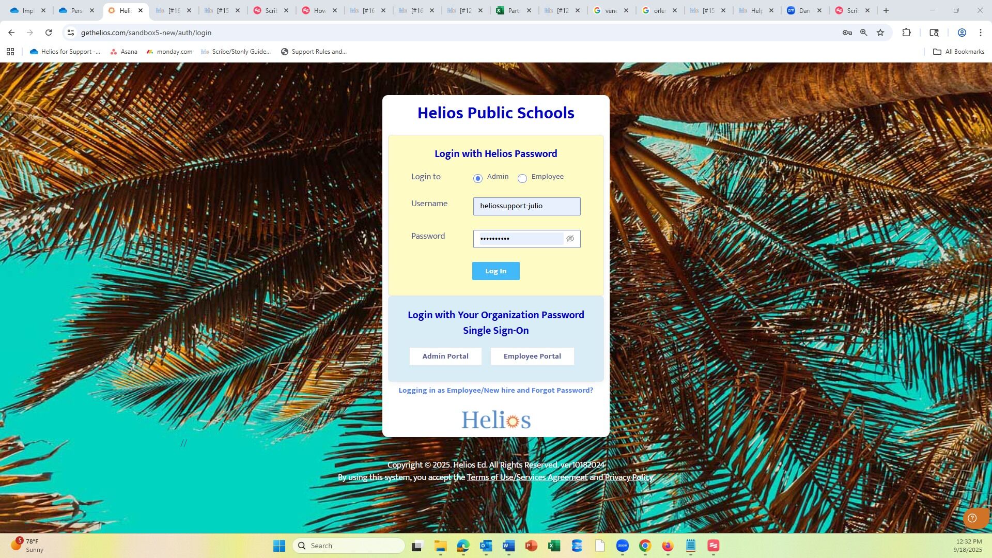
Task: Open the Admin Portal single sign-on
Action: (x=445, y=357)
